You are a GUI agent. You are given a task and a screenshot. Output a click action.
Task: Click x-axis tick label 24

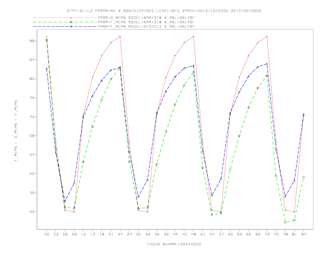coord(120,234)
